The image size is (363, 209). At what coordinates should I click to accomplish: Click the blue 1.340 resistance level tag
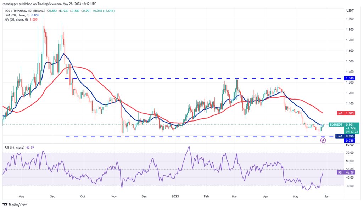(x=349, y=78)
